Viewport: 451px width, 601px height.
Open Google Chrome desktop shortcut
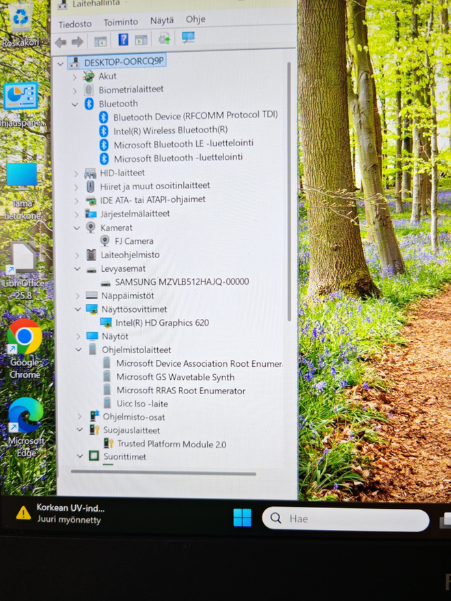tap(24, 348)
